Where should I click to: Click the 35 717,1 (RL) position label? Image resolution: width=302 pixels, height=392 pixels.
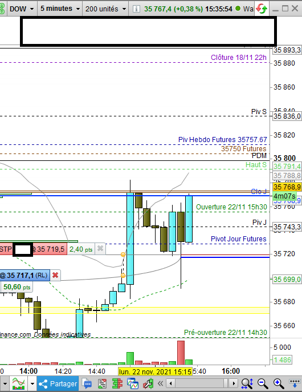[x=25, y=275]
